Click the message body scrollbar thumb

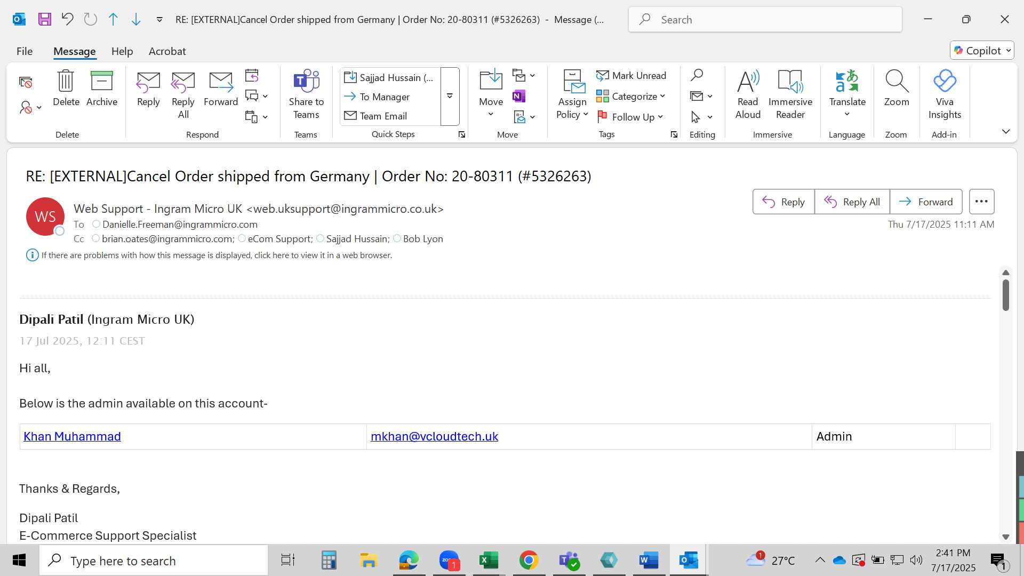1006,295
